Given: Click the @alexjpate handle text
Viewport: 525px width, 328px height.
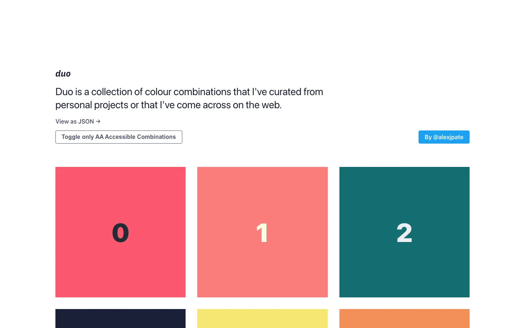Looking at the screenshot, I should click(x=448, y=137).
